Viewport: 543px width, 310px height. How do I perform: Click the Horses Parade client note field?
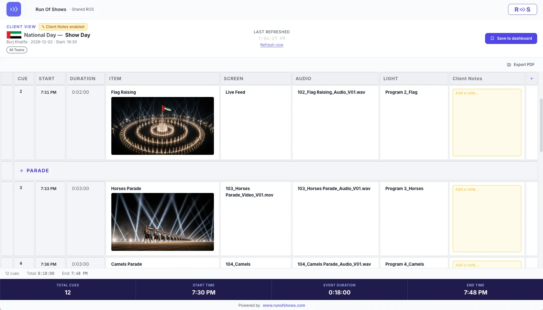[487, 219]
